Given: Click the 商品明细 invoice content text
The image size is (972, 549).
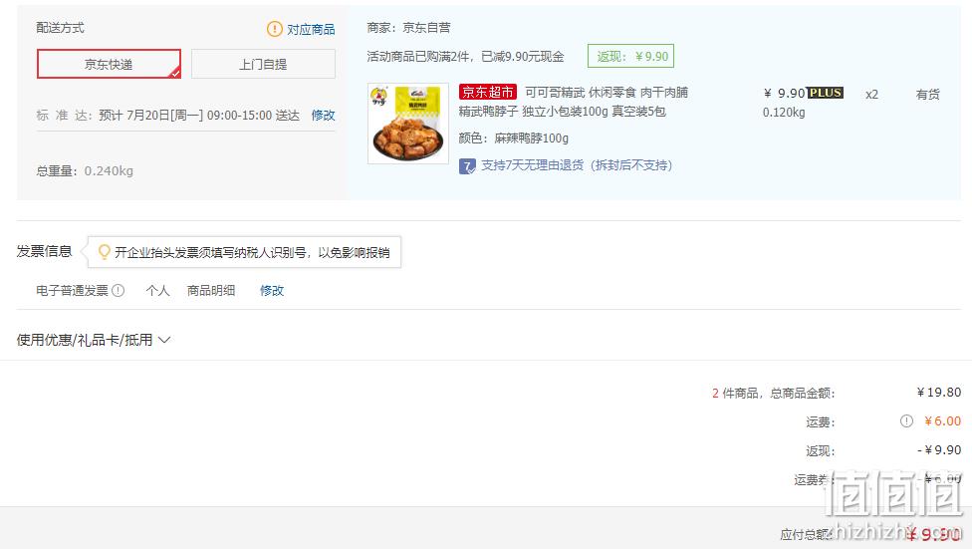Looking at the screenshot, I should tap(211, 290).
